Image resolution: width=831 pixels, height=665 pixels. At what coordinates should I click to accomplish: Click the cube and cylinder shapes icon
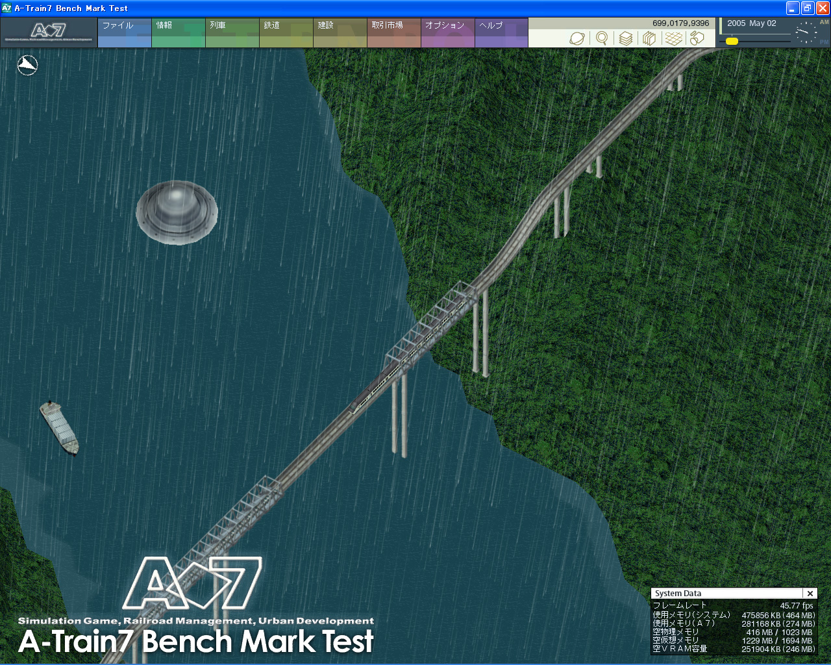(x=697, y=38)
